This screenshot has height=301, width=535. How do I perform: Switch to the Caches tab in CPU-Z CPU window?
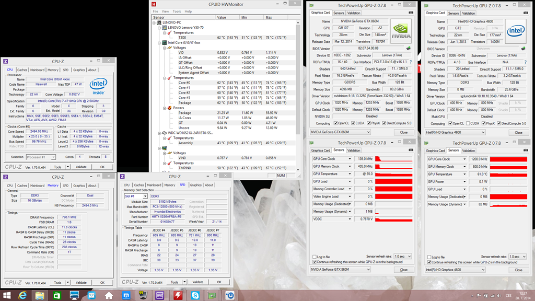click(22, 70)
